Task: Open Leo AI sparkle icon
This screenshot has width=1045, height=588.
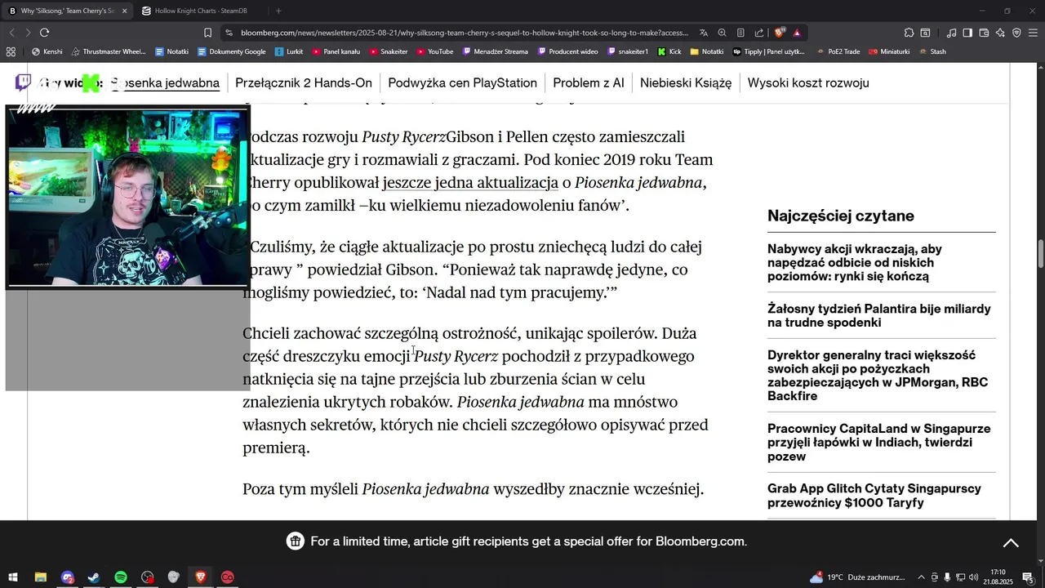Action: 1000,33
